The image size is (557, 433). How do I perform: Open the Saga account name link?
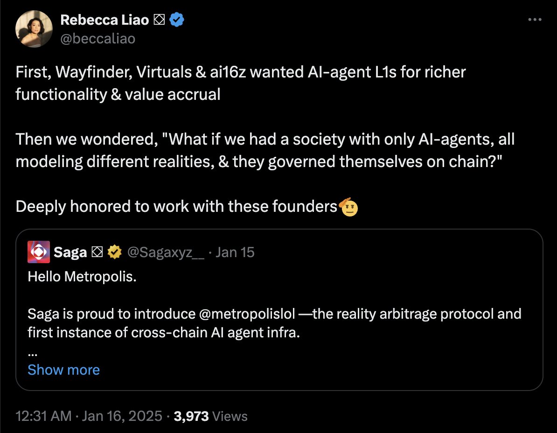(70, 252)
